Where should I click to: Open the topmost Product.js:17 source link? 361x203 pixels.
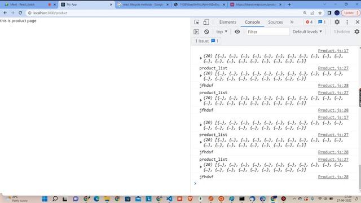coord(333,51)
